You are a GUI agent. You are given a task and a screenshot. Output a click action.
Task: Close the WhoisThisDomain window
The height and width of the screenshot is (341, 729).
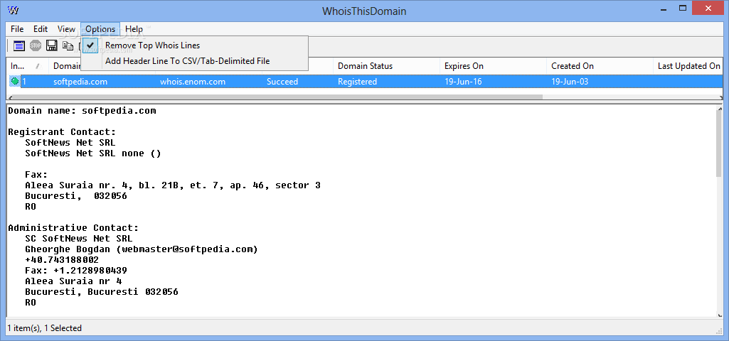(x=708, y=9)
